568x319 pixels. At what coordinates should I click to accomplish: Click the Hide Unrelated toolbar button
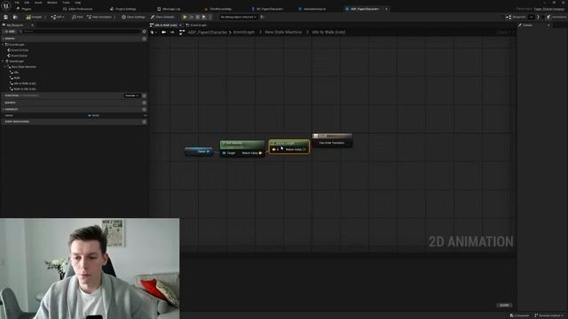[x=99, y=17]
